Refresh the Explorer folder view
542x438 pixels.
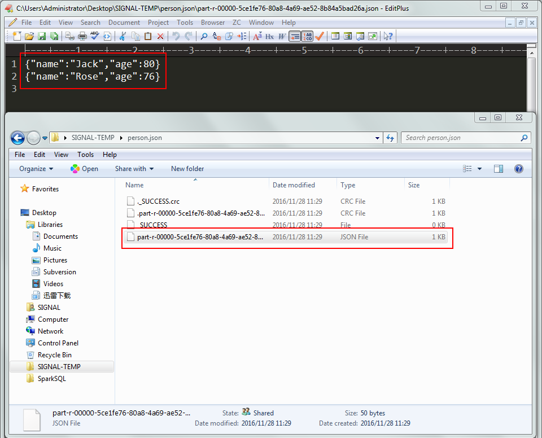[390, 138]
